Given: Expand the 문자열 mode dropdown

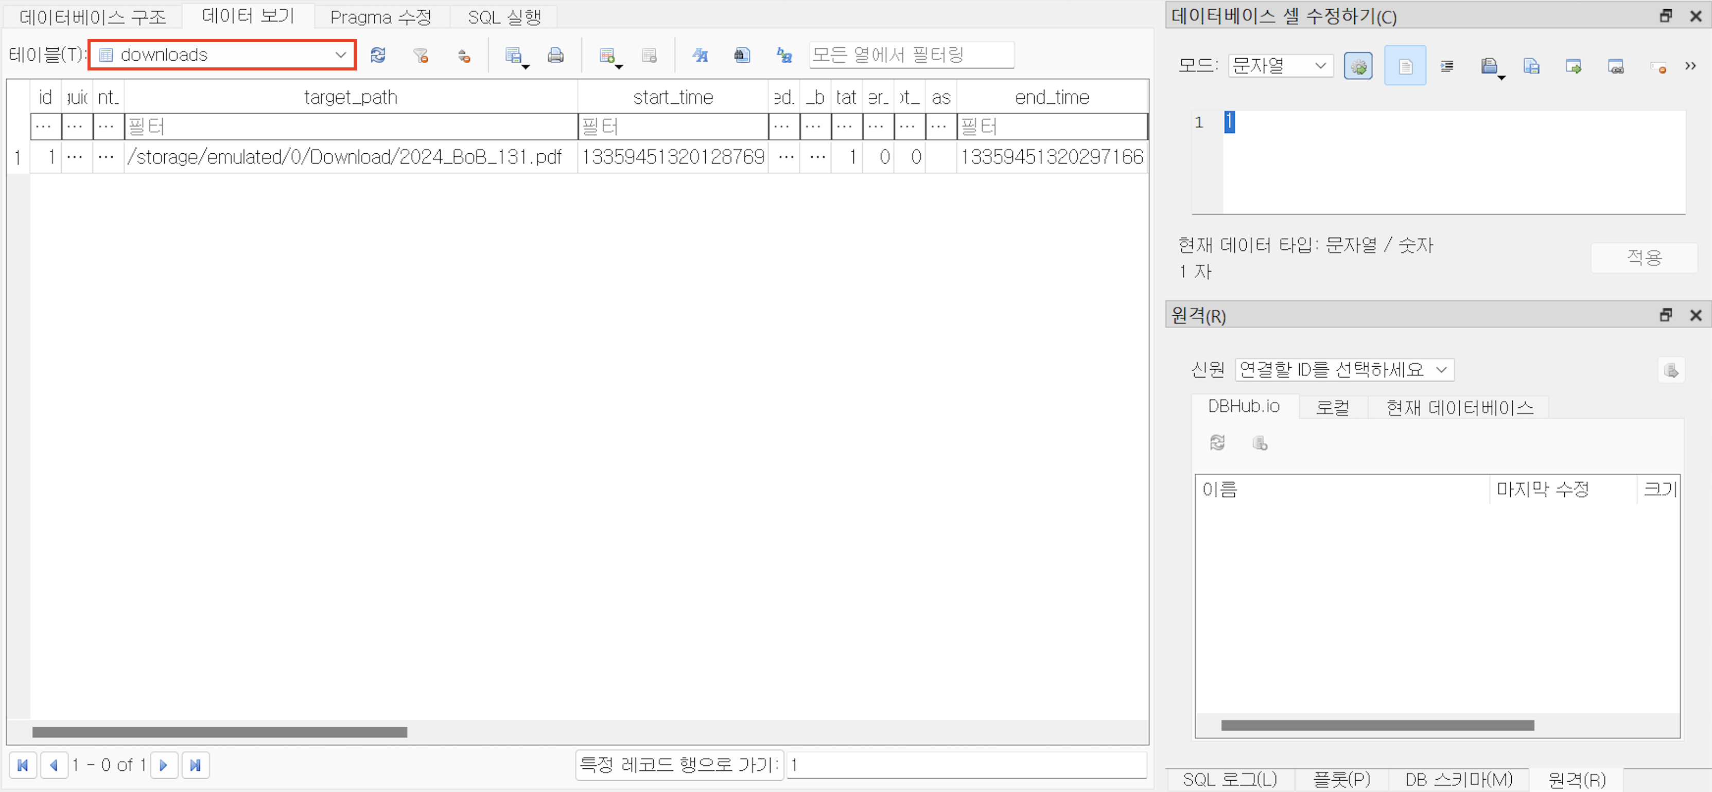Looking at the screenshot, I should 1280,66.
